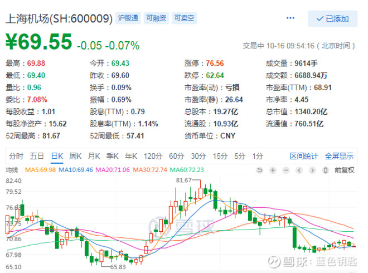Click the stock title 上海机场(SH:600009)
The image size is (368, 273).
tap(59, 18)
